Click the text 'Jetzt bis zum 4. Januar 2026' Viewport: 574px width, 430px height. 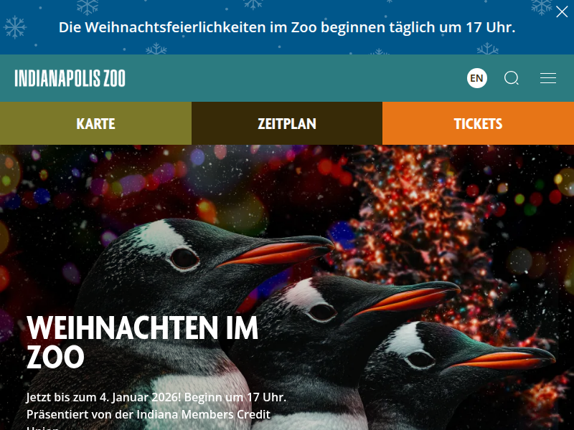103,397
